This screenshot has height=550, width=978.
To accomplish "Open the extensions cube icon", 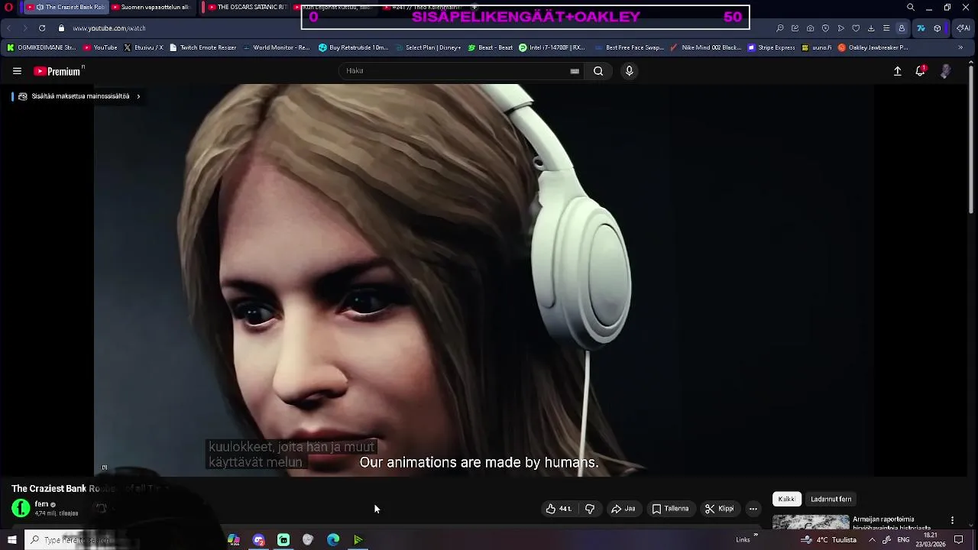I will coord(938,28).
